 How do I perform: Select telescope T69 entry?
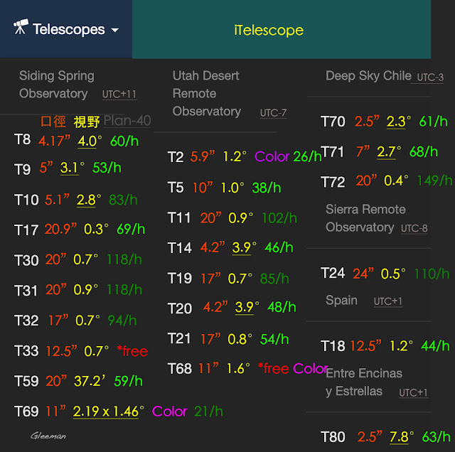[26, 411]
